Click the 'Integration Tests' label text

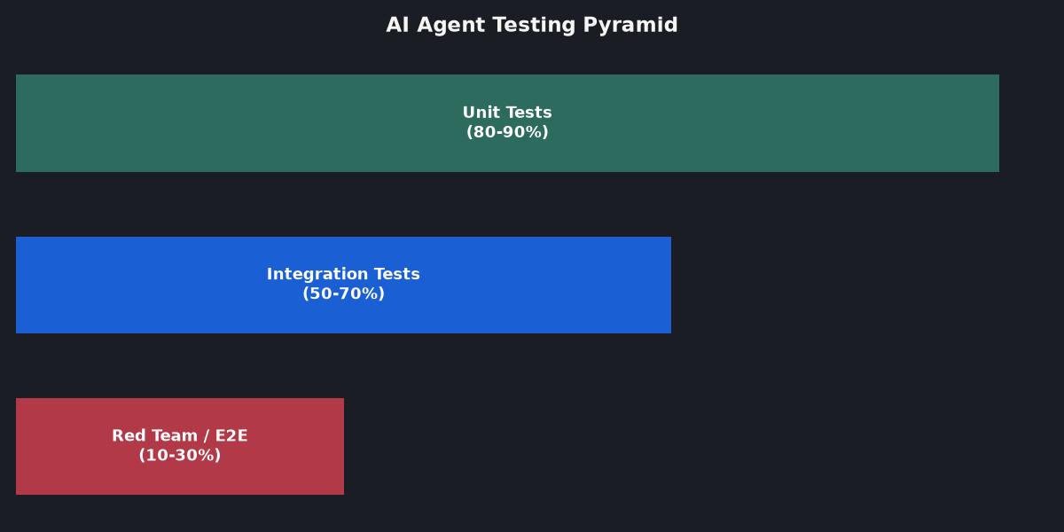pyautogui.click(x=343, y=274)
